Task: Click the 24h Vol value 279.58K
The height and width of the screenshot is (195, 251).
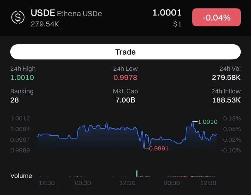Action: click(x=226, y=78)
